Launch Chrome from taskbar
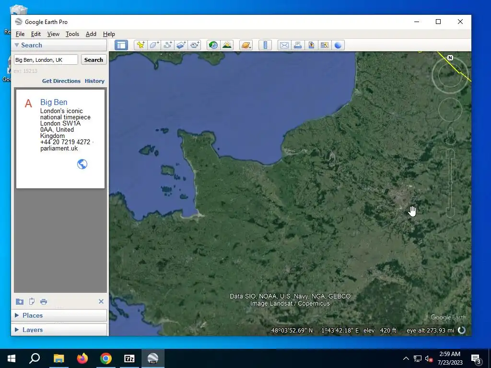The width and height of the screenshot is (491, 368). pos(106,358)
